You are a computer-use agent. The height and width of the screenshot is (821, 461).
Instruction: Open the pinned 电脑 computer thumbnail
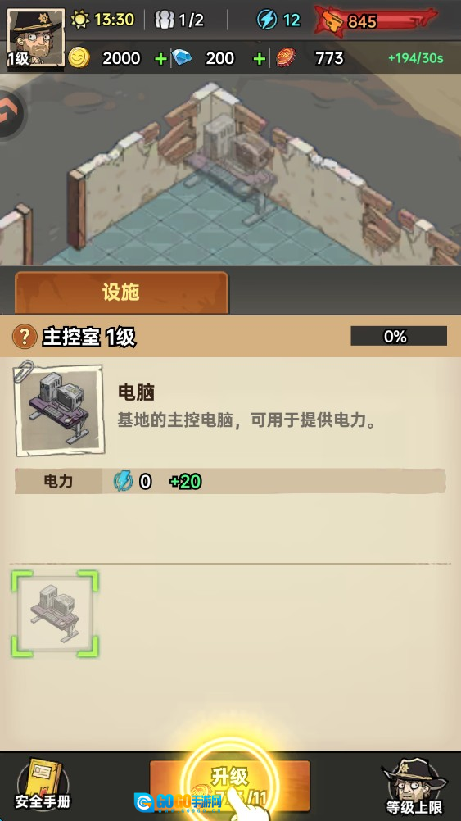(58, 410)
